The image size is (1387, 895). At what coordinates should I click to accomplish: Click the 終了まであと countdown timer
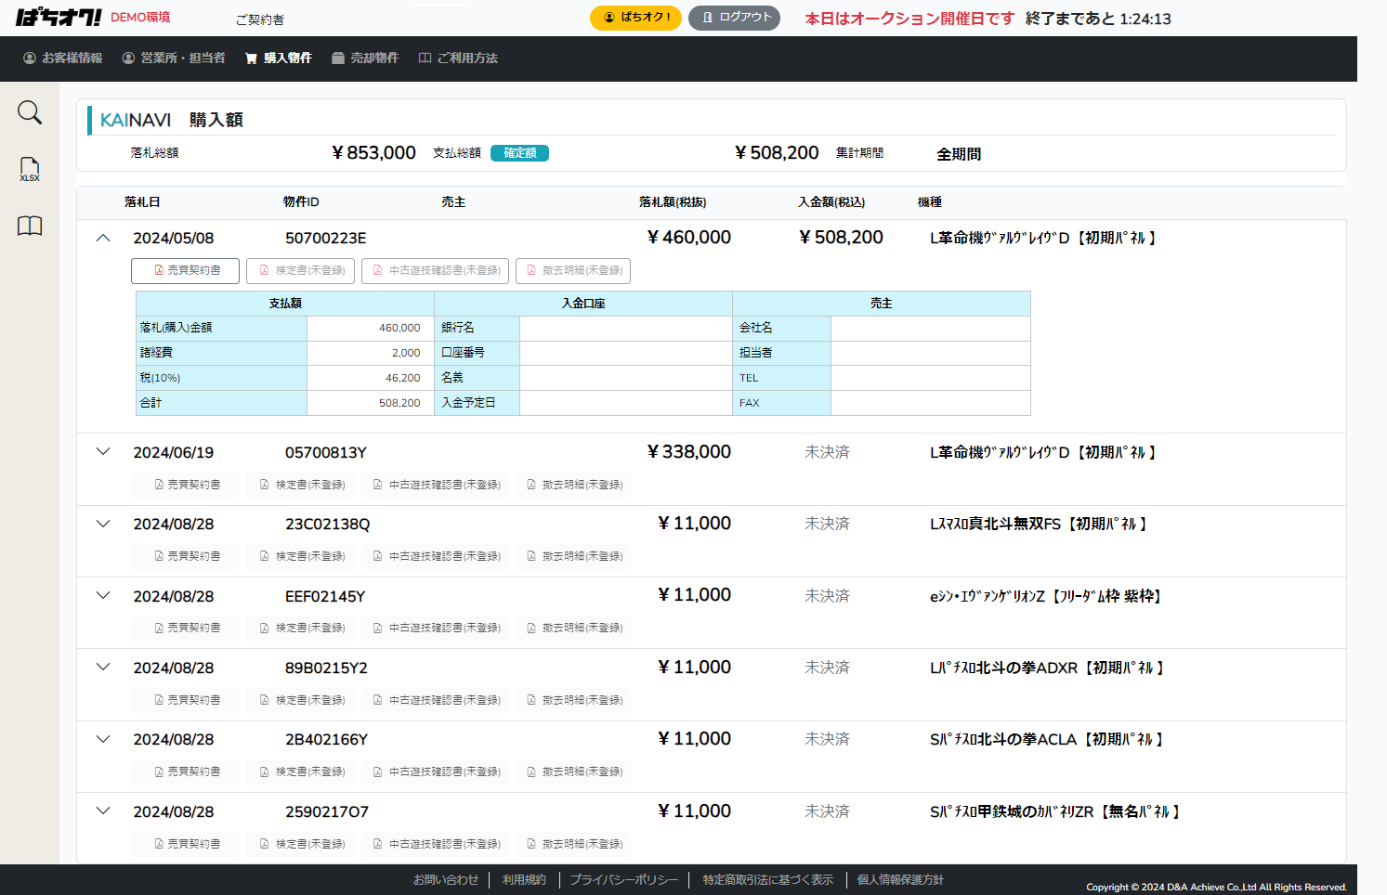(x=1098, y=19)
